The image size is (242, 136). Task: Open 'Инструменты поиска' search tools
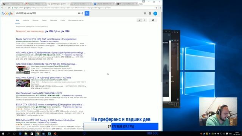click(x=76, y=20)
